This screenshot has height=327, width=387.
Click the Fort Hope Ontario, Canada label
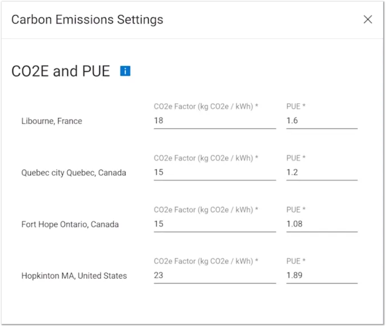tap(70, 224)
